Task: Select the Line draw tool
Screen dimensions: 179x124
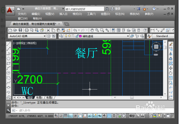Action: pos(8,44)
